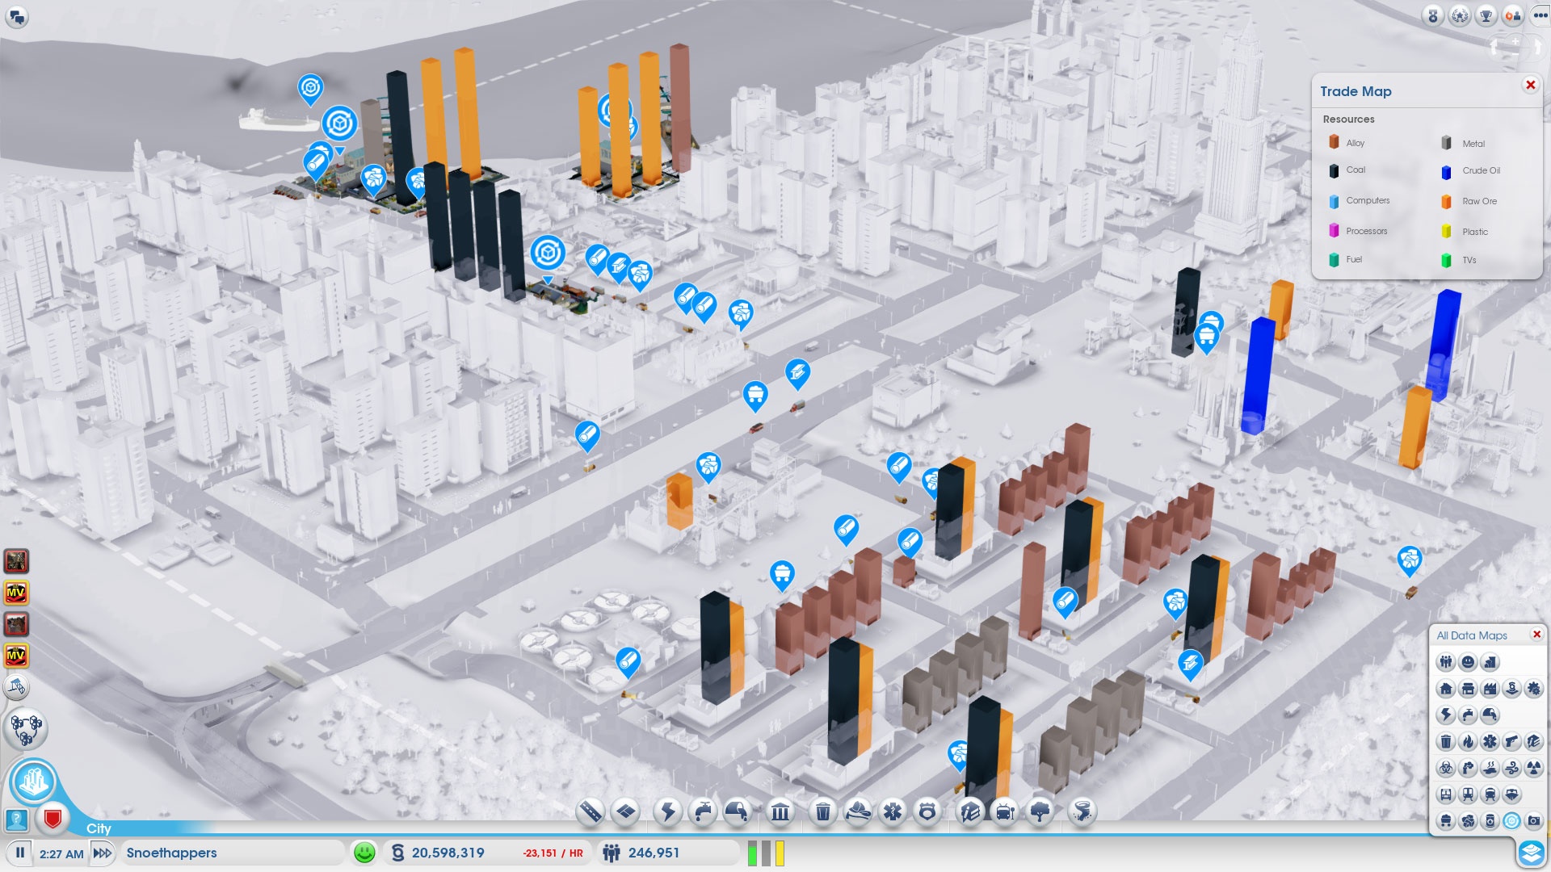Pause the game simulation
1551x872 pixels.
(20, 853)
